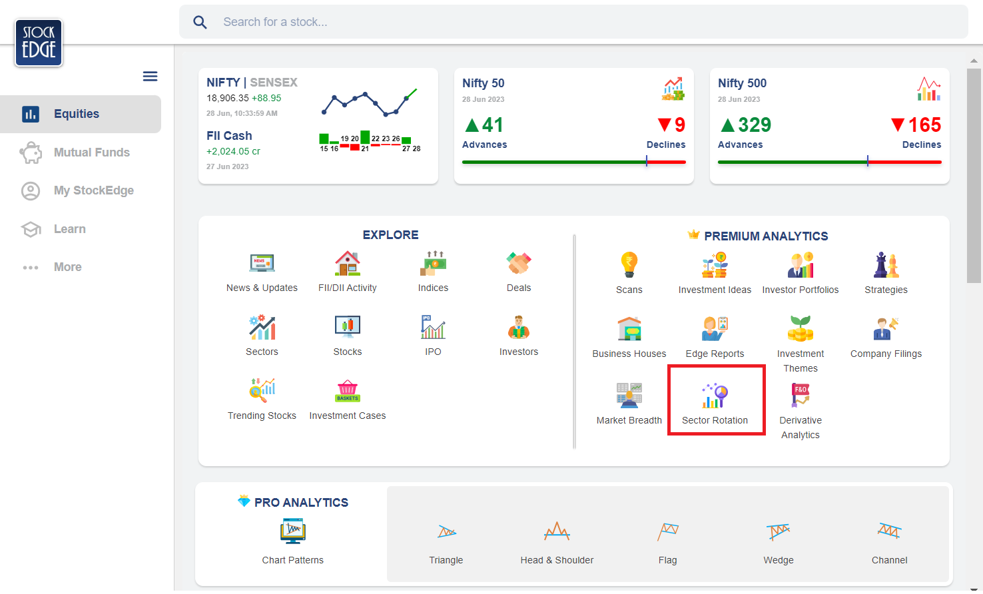
Task: Open the Edge Reports icon
Action: click(x=715, y=329)
